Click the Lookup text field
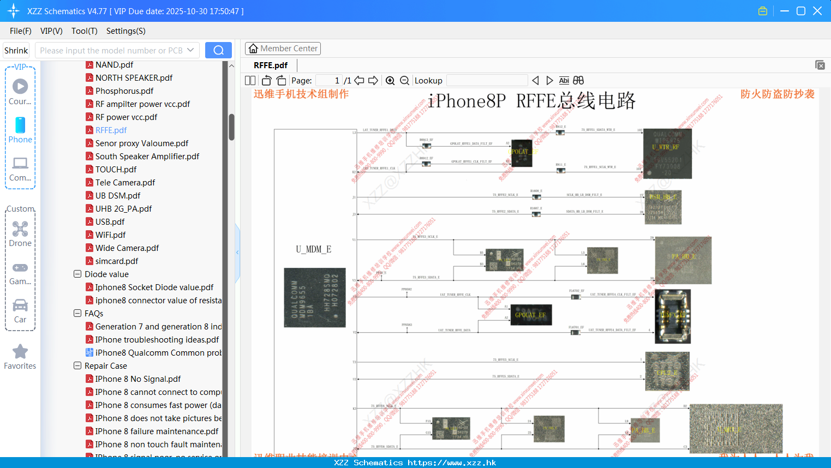The height and width of the screenshot is (468, 831). point(487,81)
